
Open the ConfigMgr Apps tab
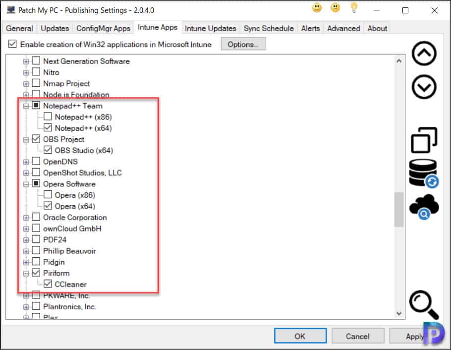click(103, 28)
